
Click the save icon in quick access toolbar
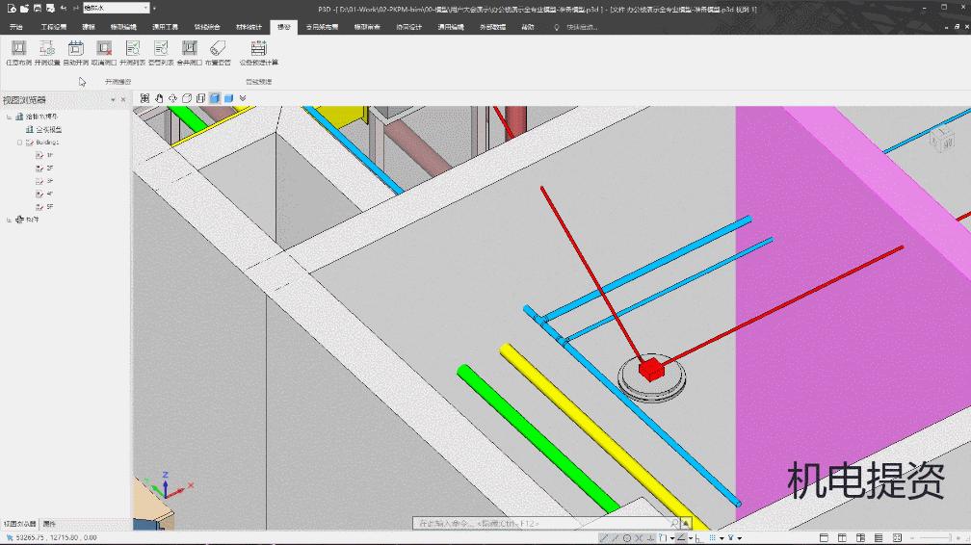click(37, 8)
